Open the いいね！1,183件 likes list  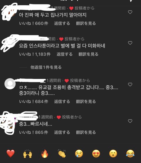click(35, 54)
